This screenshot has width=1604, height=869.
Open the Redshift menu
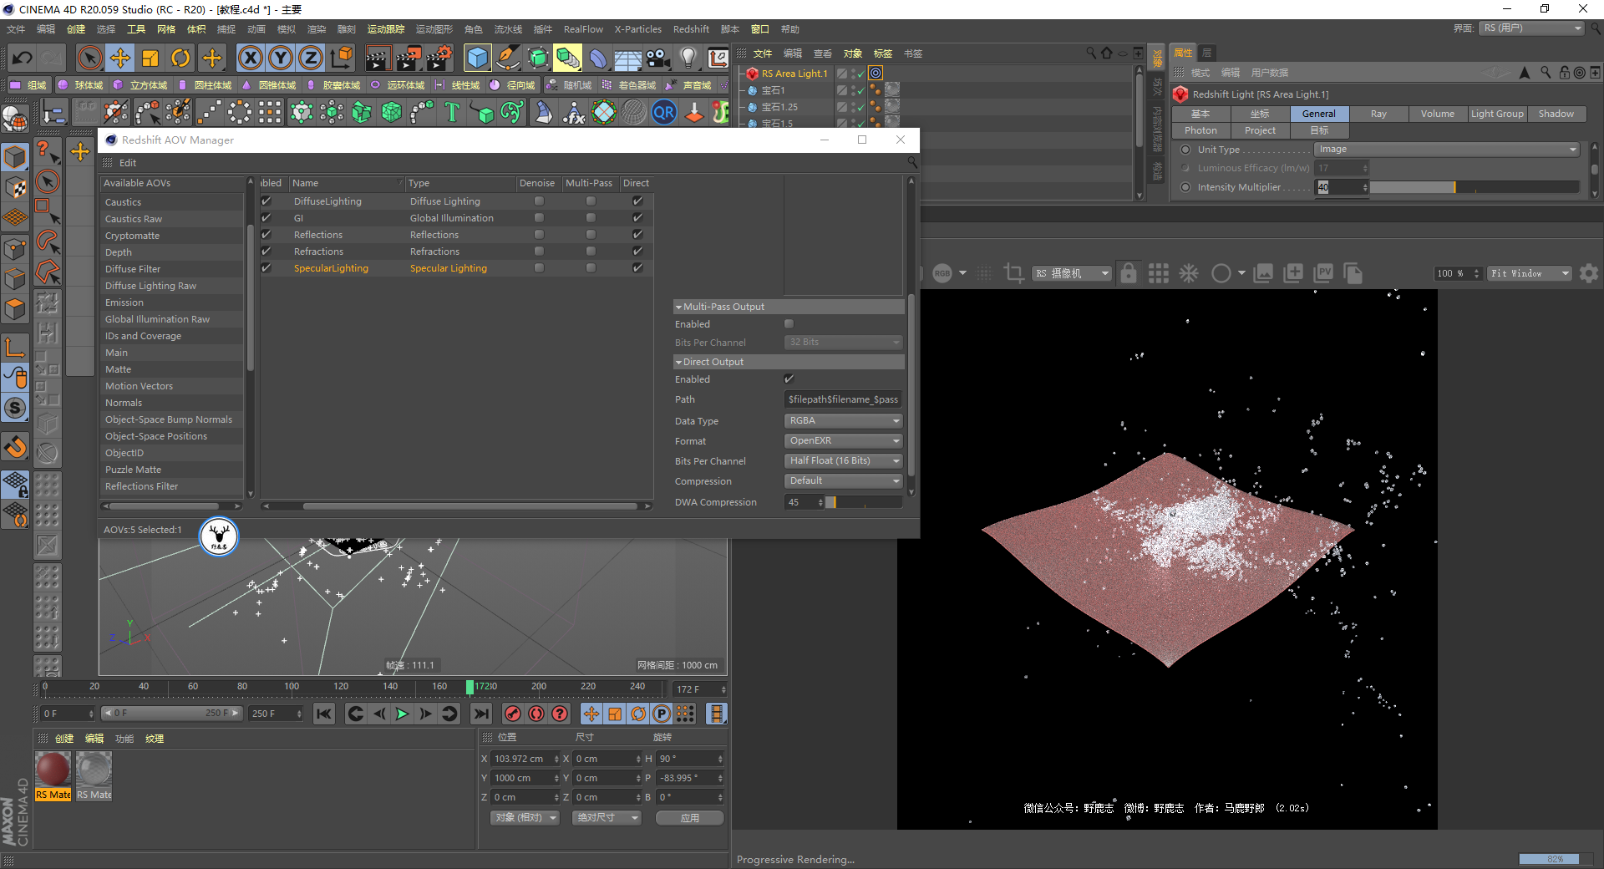691,29
